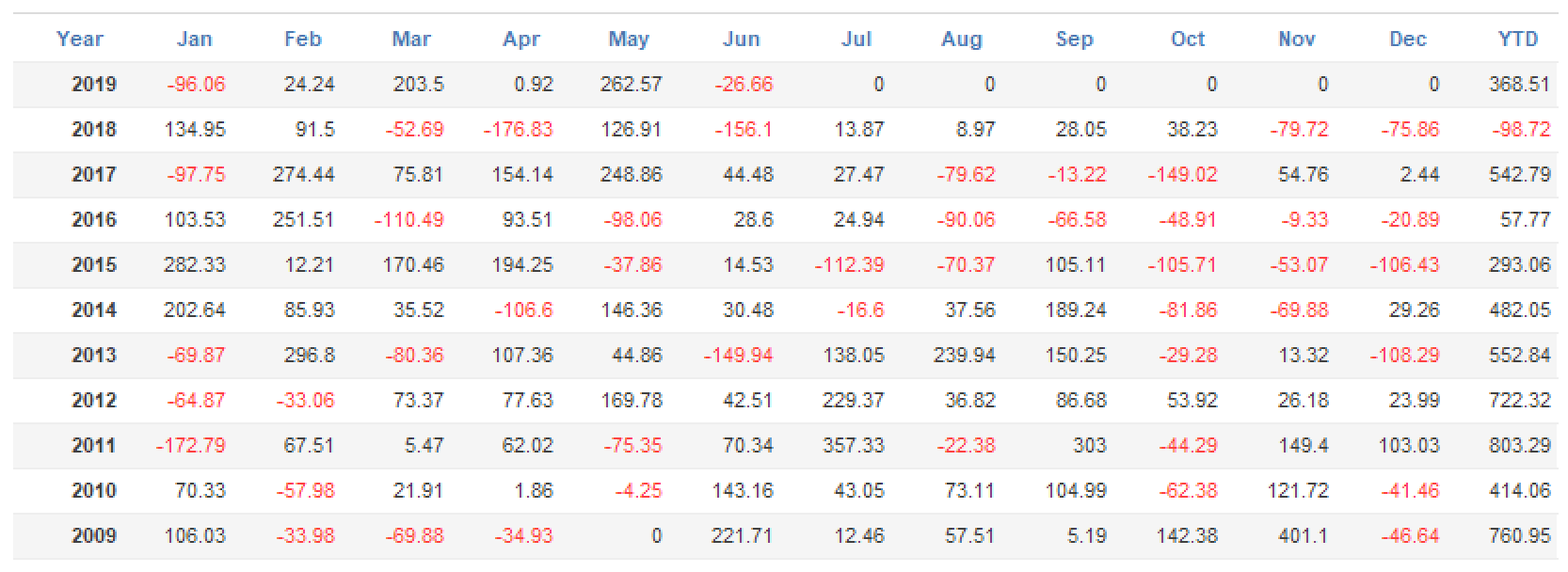Select the YTD column header
The image size is (1568, 572).
coord(1518,39)
